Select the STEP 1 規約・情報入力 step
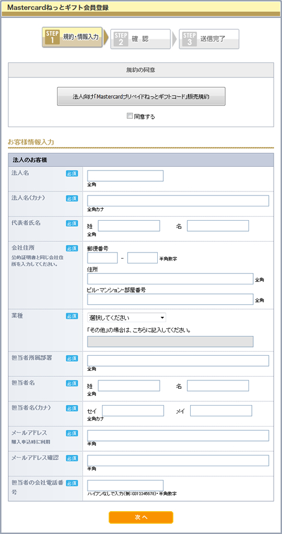This screenshot has width=282, height=534. [72, 38]
